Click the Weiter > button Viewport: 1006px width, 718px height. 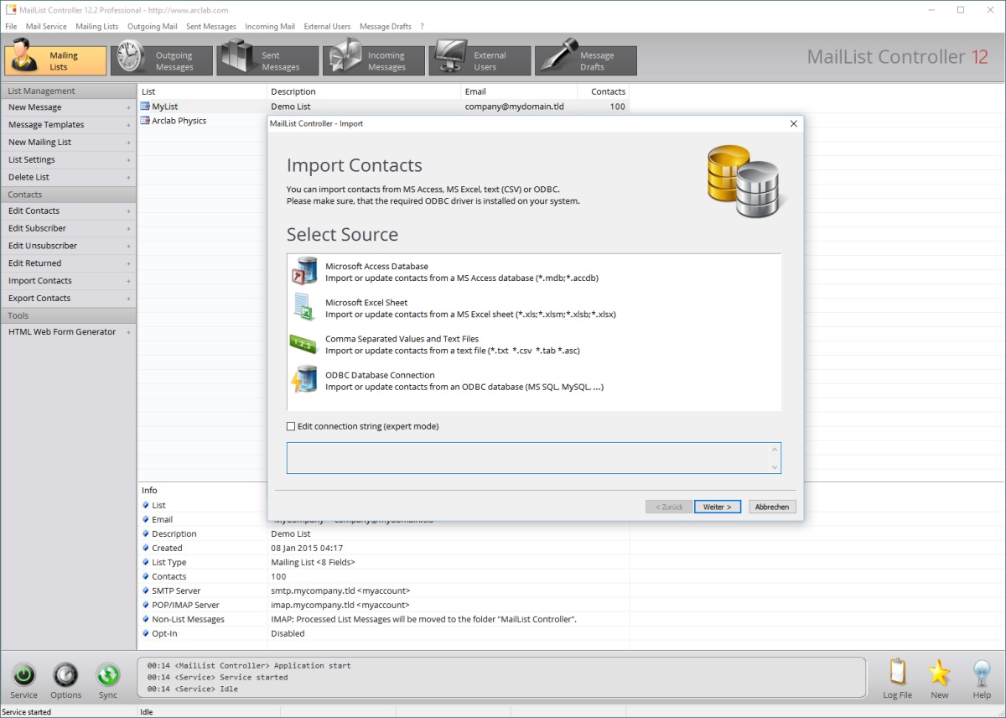[718, 507]
